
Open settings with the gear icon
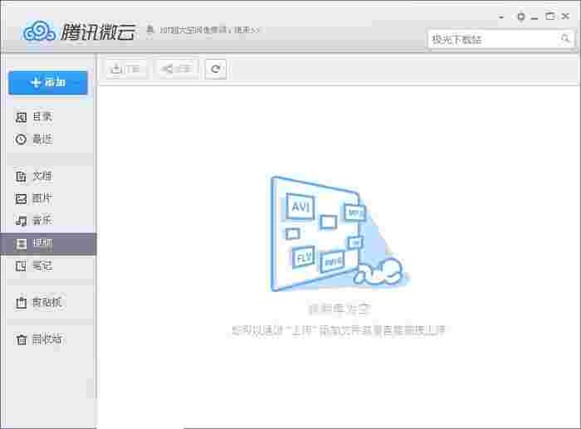pos(521,17)
